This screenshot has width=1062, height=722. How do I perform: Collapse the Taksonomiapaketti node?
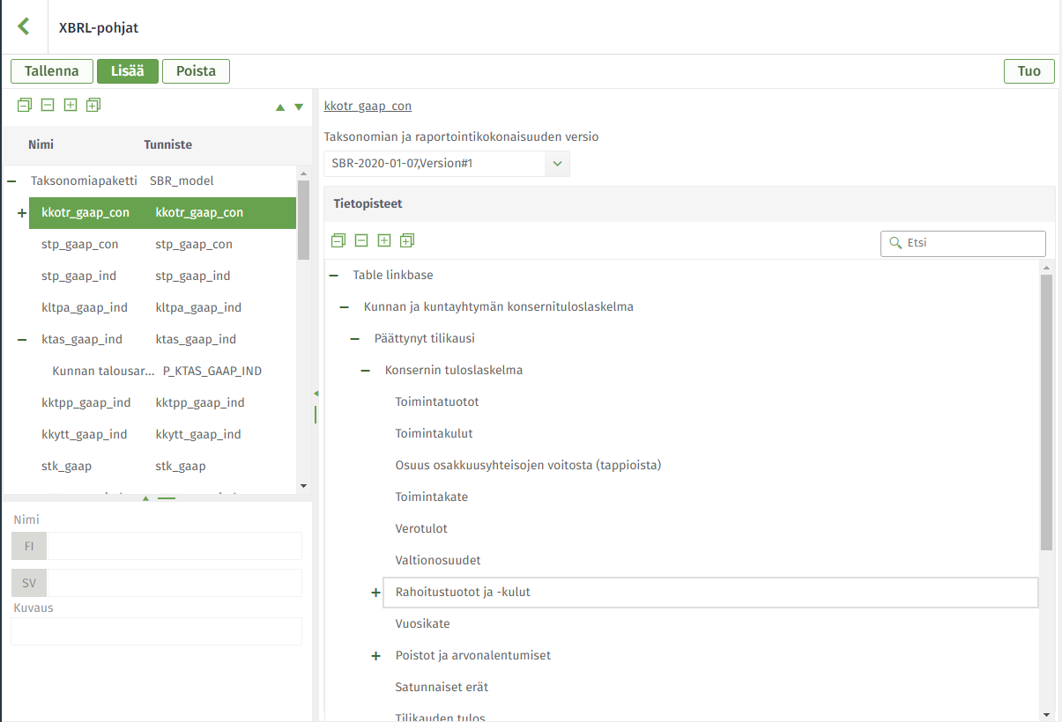pos(11,180)
